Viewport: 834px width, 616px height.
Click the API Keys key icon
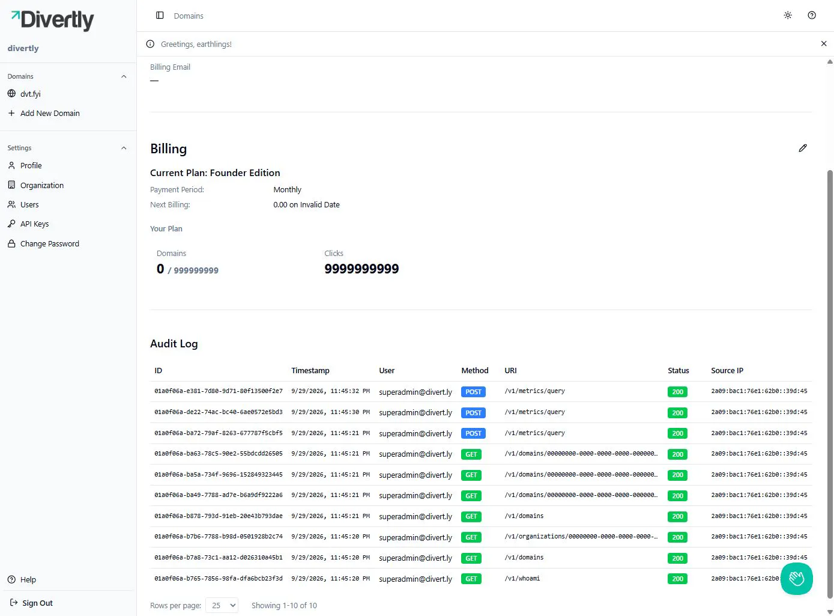[x=11, y=224]
